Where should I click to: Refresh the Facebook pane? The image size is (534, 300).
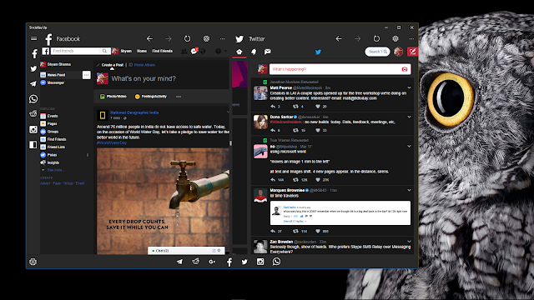point(187,39)
